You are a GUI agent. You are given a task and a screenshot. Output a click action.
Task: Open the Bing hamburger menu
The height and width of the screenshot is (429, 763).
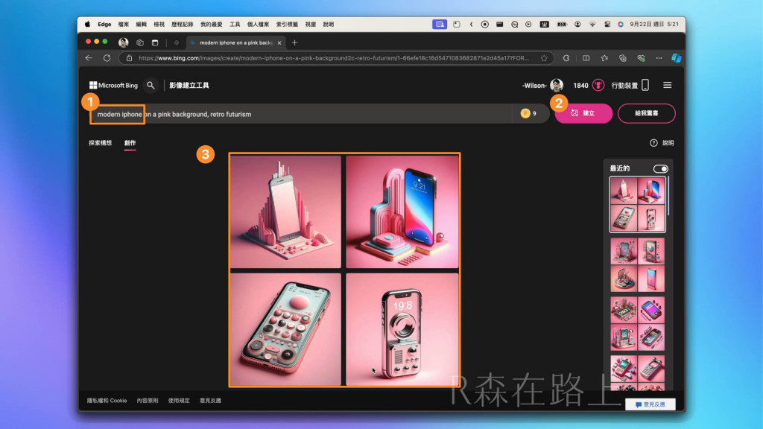[667, 85]
